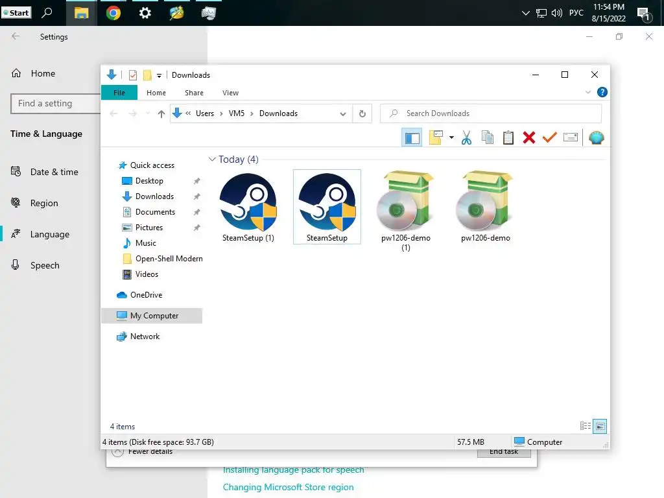Viewport: 664px width, 498px height.
Task: Open Open-Shell settings shell icon
Action: 597,137
